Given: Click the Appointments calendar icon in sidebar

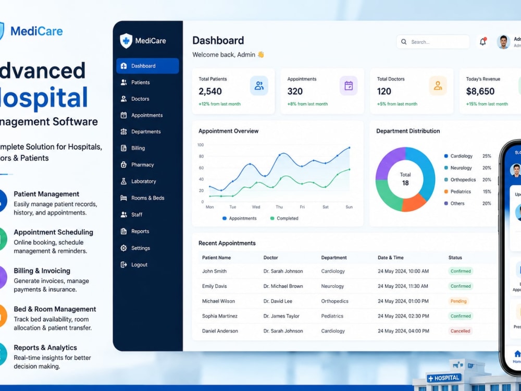Looking at the screenshot, I should (x=123, y=115).
